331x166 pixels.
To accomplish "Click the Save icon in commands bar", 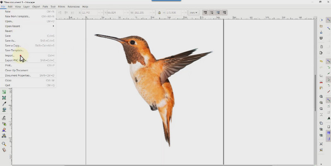I will point(321,32).
